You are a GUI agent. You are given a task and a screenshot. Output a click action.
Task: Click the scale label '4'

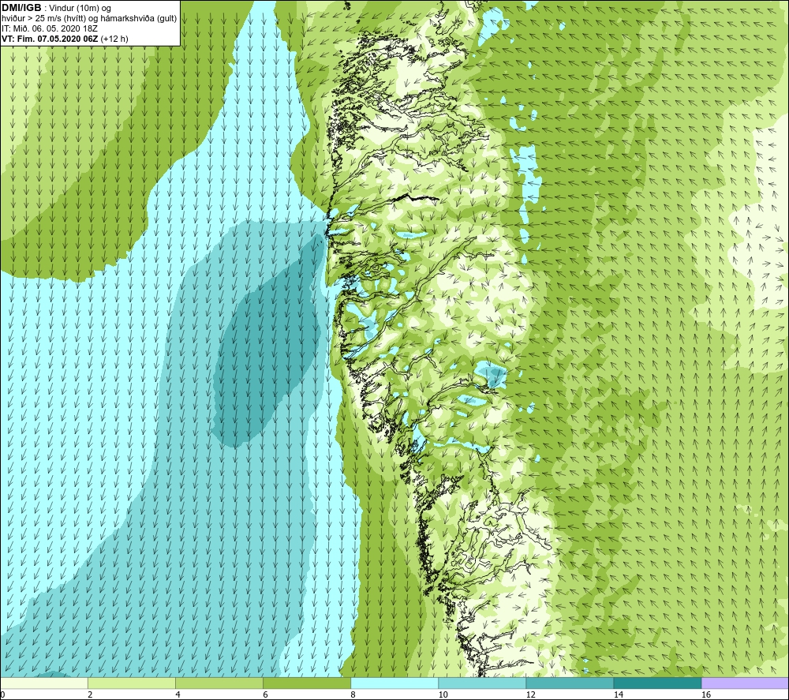pos(178,695)
